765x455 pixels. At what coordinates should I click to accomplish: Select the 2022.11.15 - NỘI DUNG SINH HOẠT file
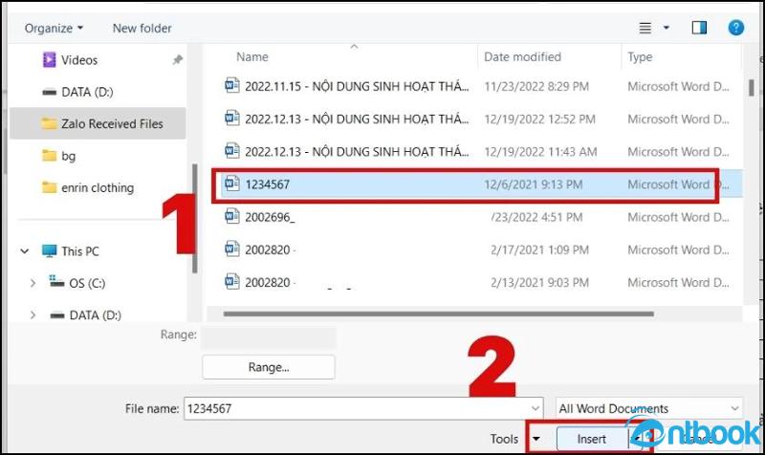(356, 86)
